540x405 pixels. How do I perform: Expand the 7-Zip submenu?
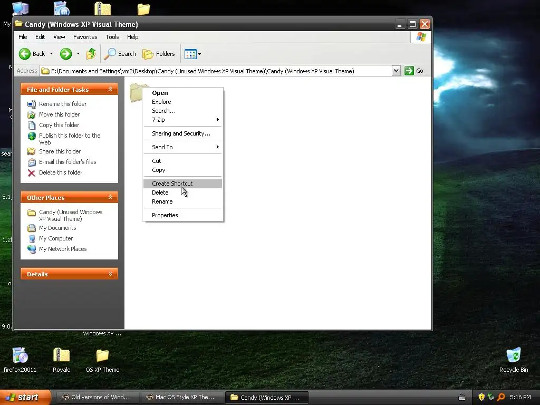tap(182, 120)
